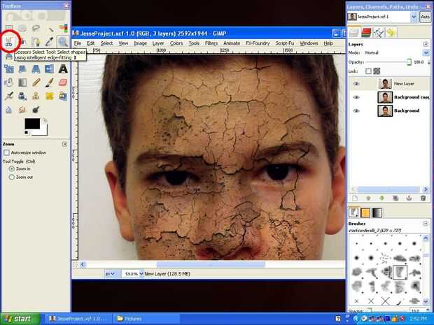This screenshot has height=325, width=434.
Task: Click the Windows start button
Action: (20, 319)
